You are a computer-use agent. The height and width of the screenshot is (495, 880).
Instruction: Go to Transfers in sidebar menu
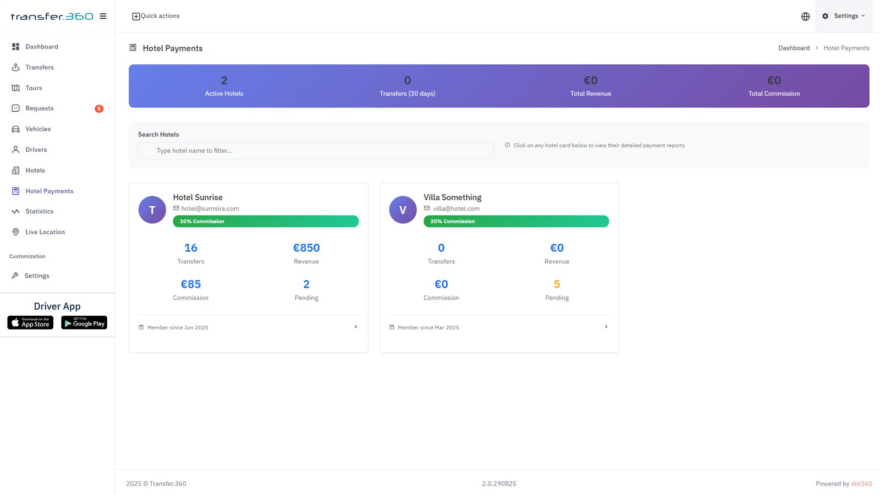(x=39, y=67)
